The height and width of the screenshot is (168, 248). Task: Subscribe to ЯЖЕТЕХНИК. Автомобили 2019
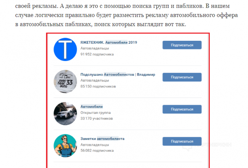[x=182, y=45]
